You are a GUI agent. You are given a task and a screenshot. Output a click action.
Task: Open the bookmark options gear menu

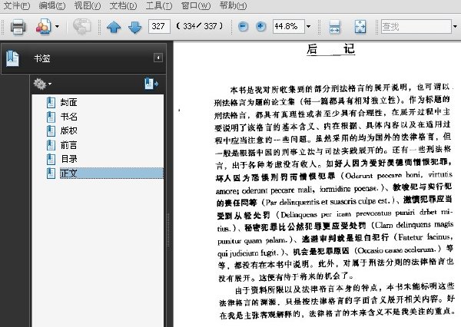pyautogui.click(x=42, y=84)
